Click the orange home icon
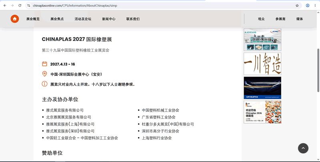Screen dimensions: 320x162 click(15, 19)
